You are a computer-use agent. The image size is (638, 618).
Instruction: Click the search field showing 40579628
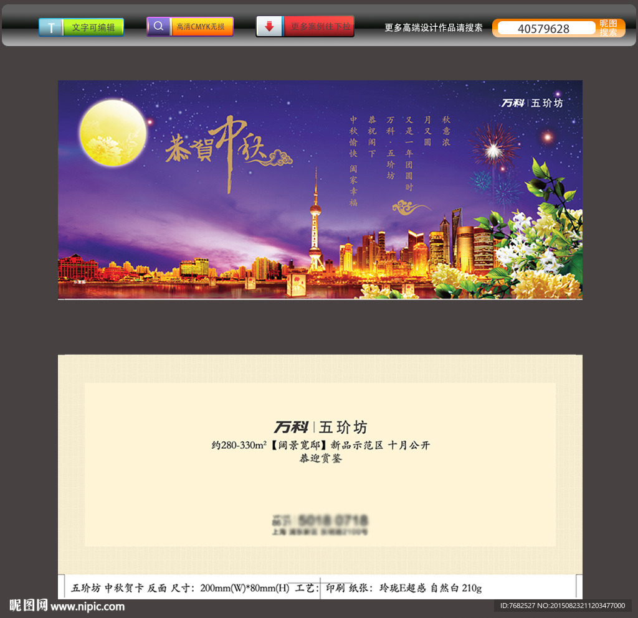click(x=546, y=29)
